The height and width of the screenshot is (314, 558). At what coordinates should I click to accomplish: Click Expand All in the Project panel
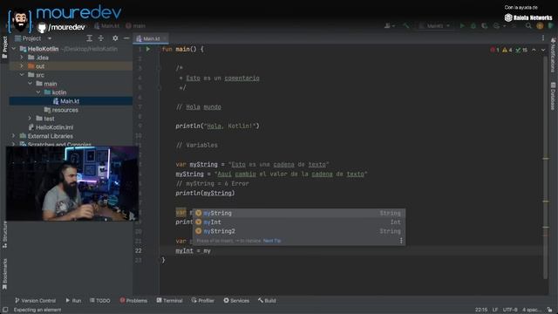[x=89, y=38]
